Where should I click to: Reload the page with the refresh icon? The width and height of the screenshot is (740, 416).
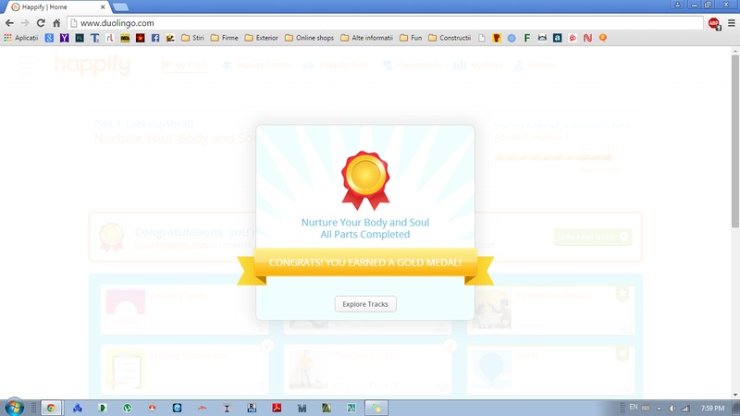pos(41,23)
